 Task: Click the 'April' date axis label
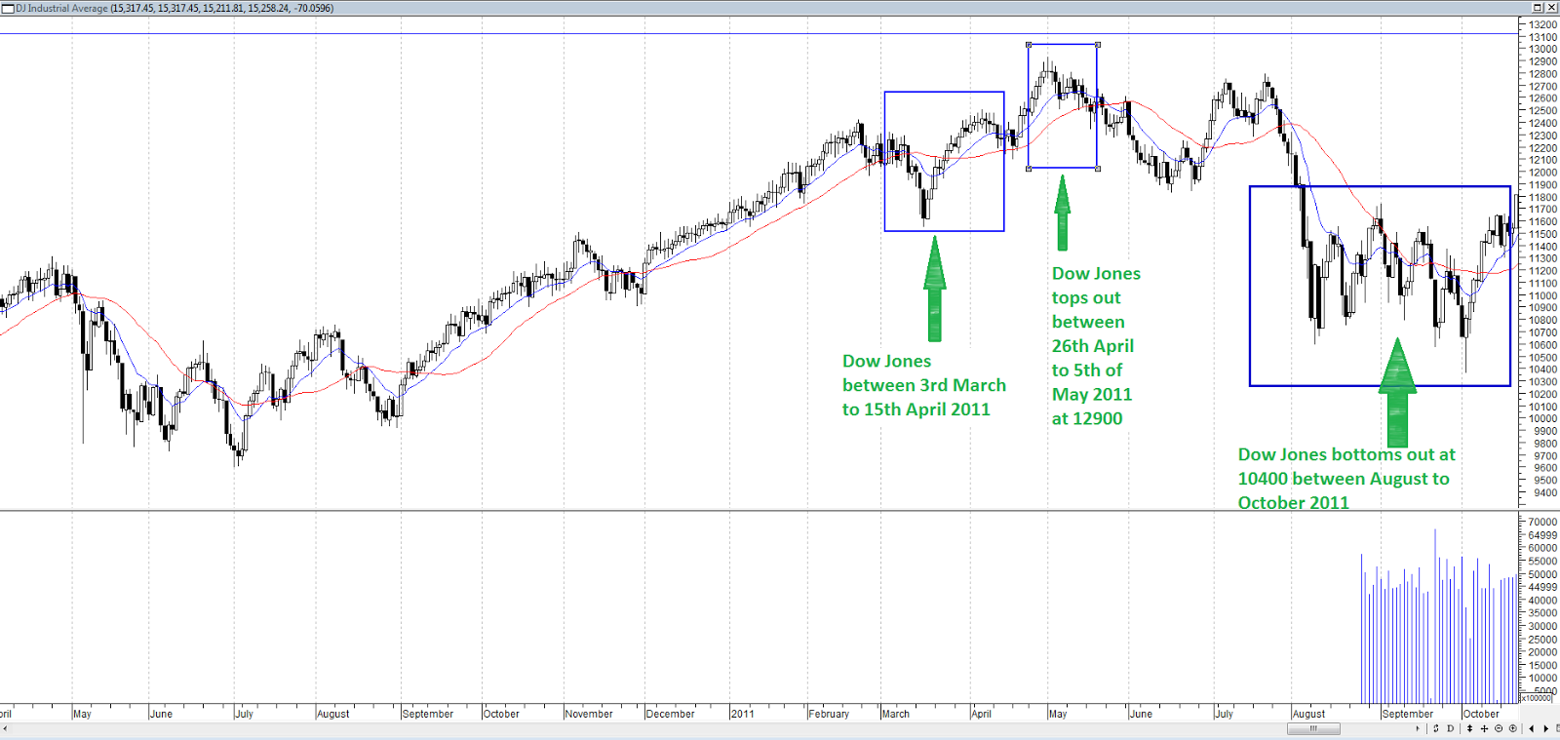click(x=982, y=714)
